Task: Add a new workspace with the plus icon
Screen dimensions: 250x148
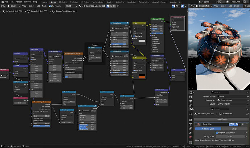Action: pos(180,2)
